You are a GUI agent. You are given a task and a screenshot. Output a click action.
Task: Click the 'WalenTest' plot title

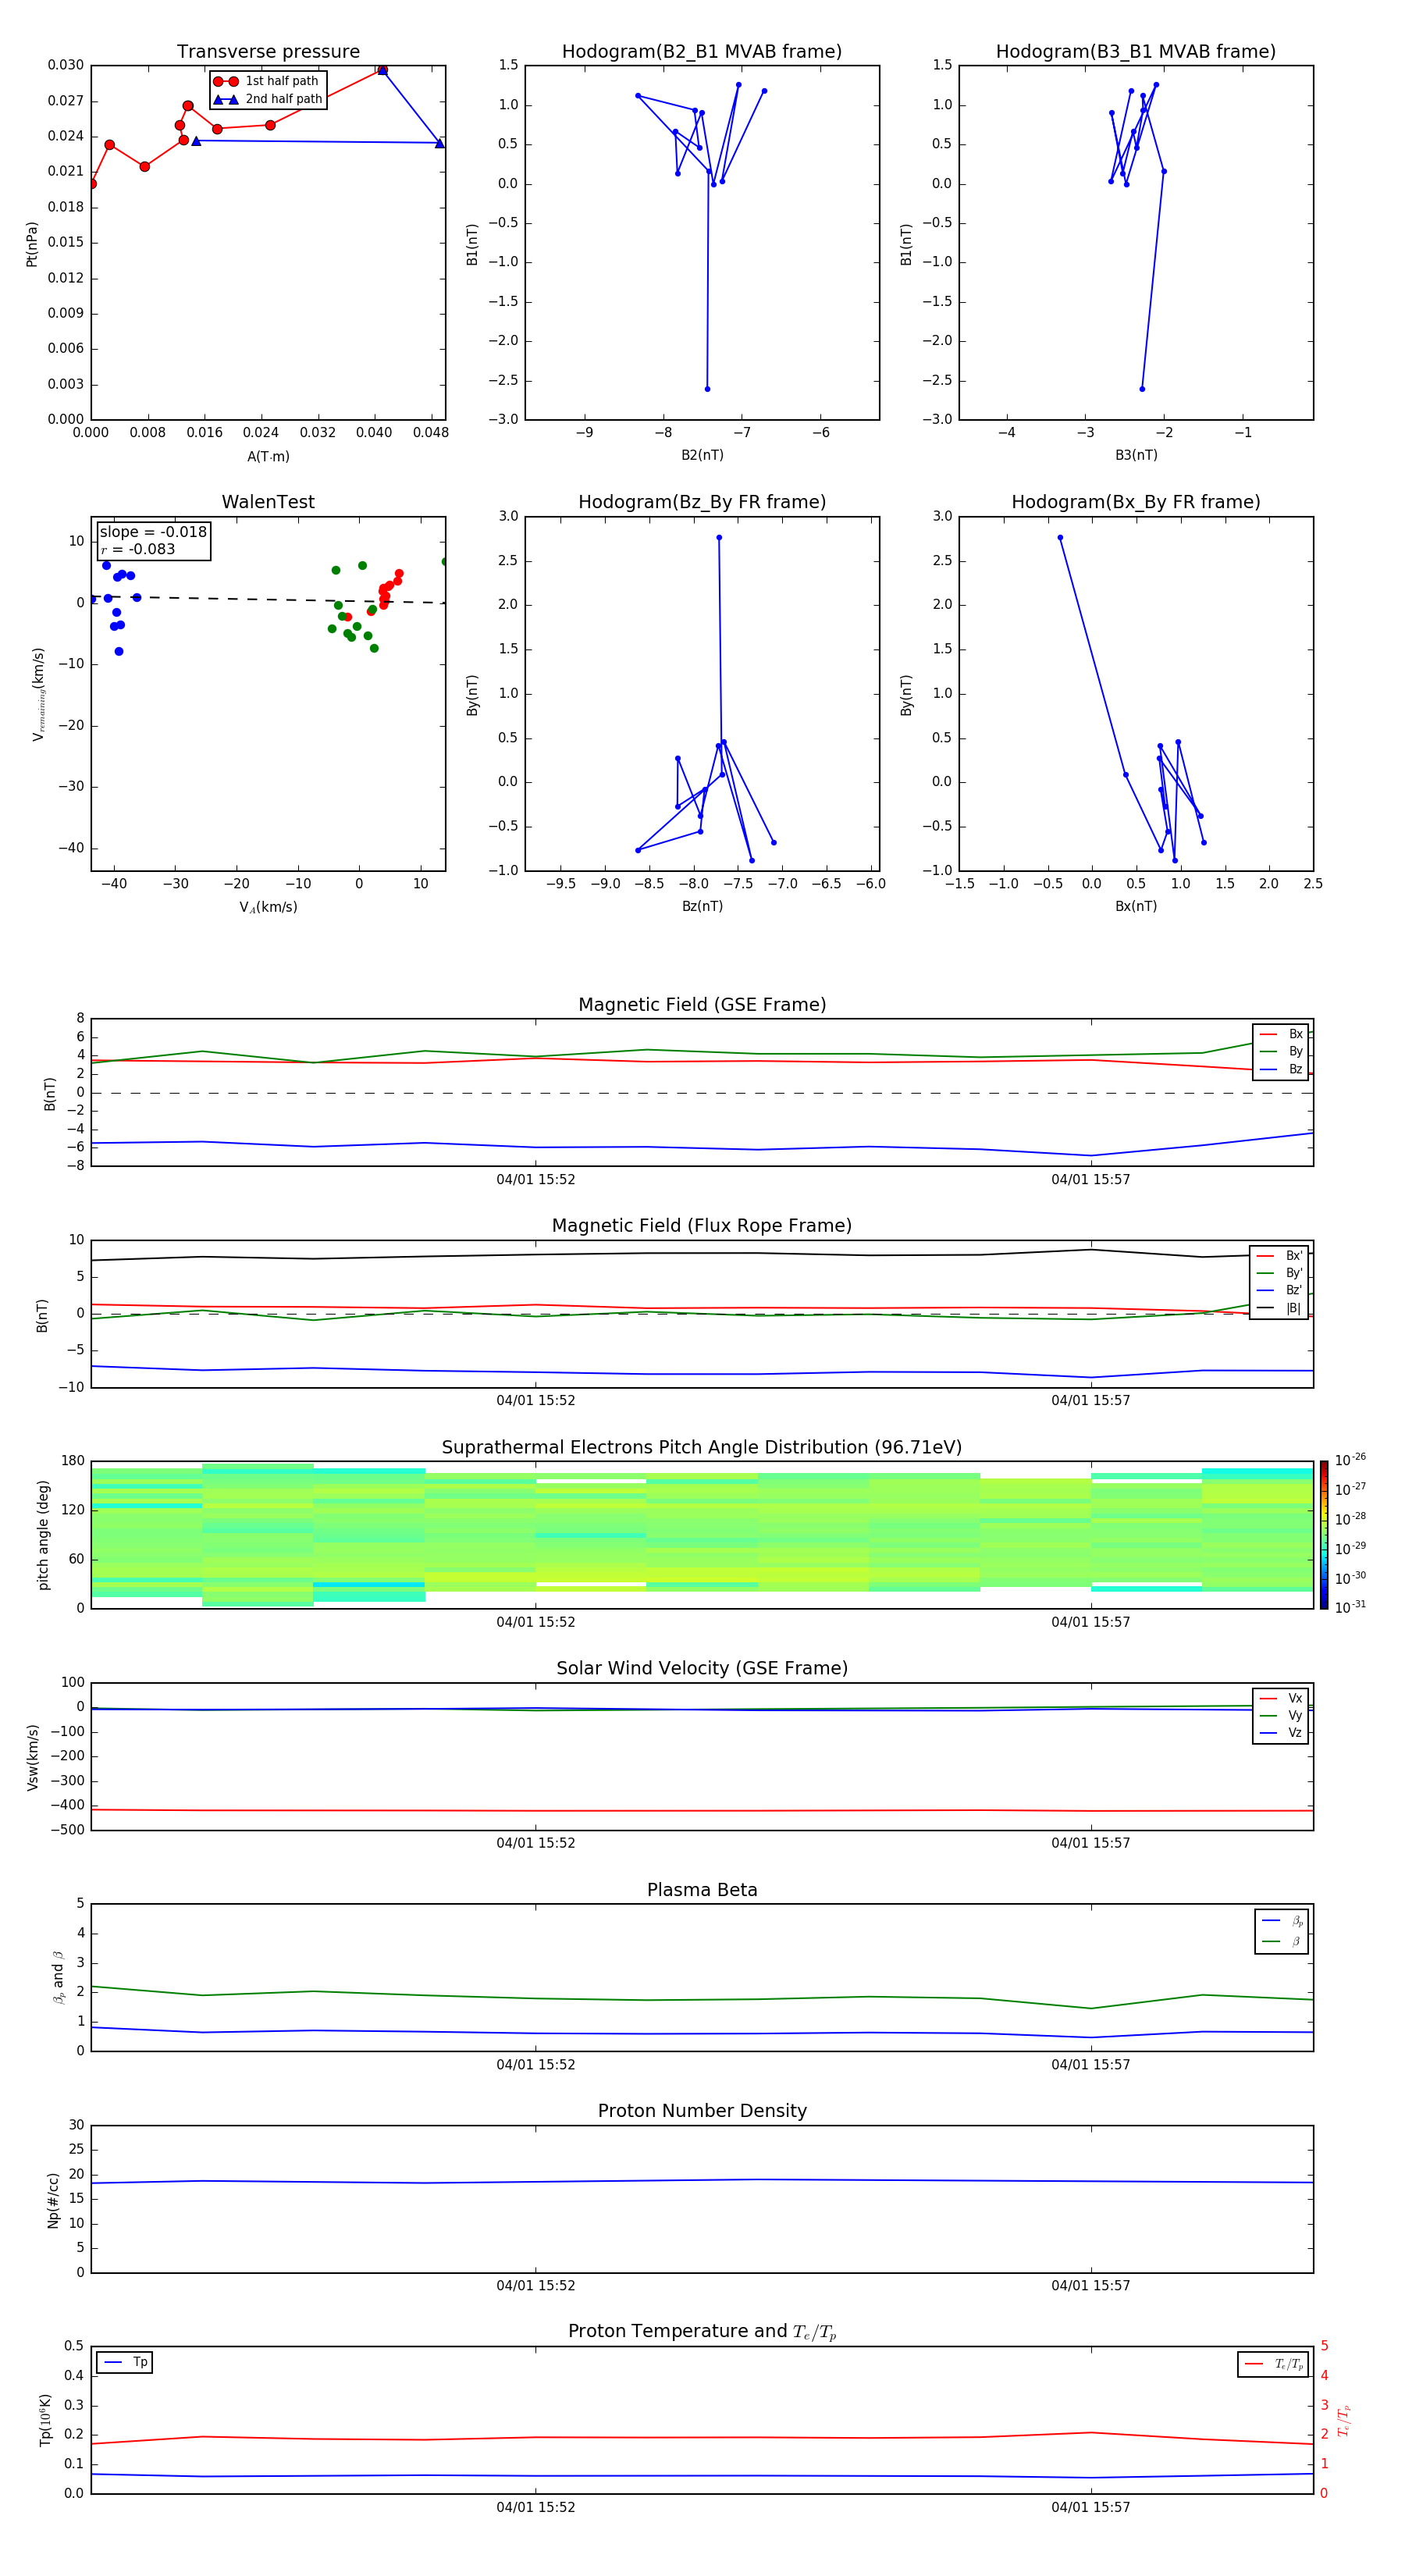(x=268, y=502)
